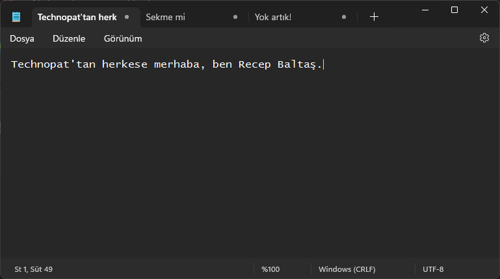Click the %100 zoom level indicator
This screenshot has width=500, height=279.
tap(270, 269)
